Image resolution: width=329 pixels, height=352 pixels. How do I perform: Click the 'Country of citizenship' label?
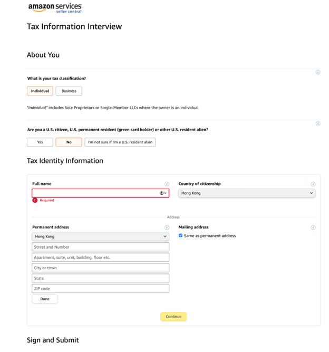[199, 184]
